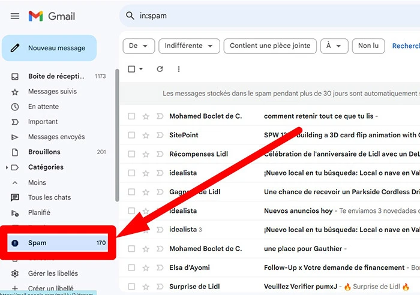The image size is (420, 295).
Task: Click the inbox tray icon
Action: (x=15, y=77)
